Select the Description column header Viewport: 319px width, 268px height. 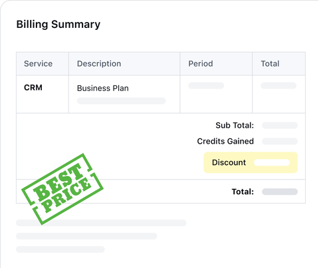[99, 64]
